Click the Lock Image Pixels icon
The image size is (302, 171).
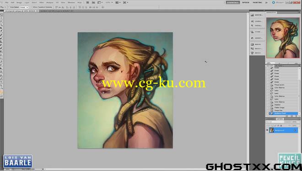(x=275, y=125)
